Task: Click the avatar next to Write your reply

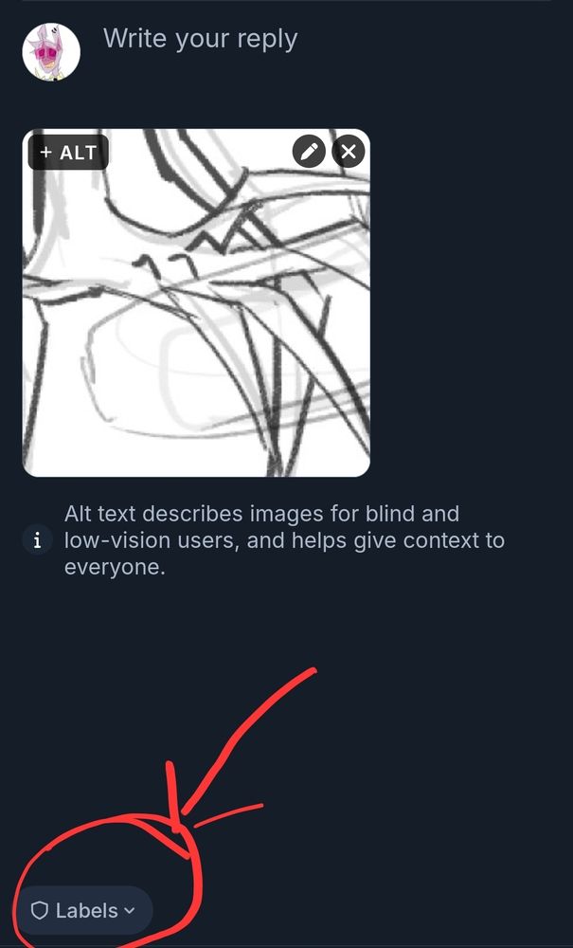Action: pos(51,52)
